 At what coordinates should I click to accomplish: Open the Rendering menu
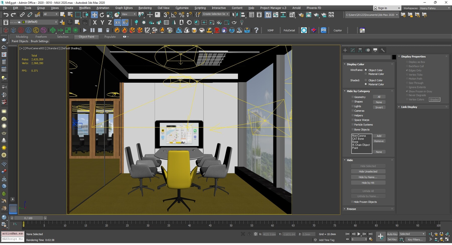tap(145, 8)
